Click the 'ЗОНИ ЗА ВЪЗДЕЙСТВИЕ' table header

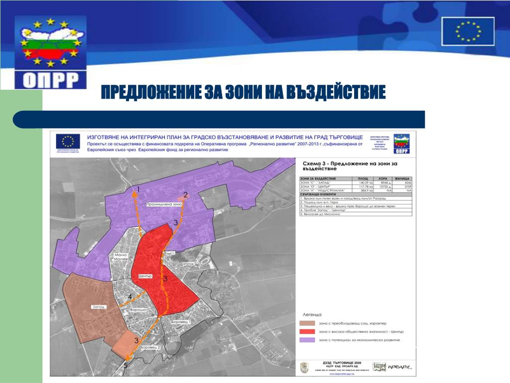pos(326,179)
